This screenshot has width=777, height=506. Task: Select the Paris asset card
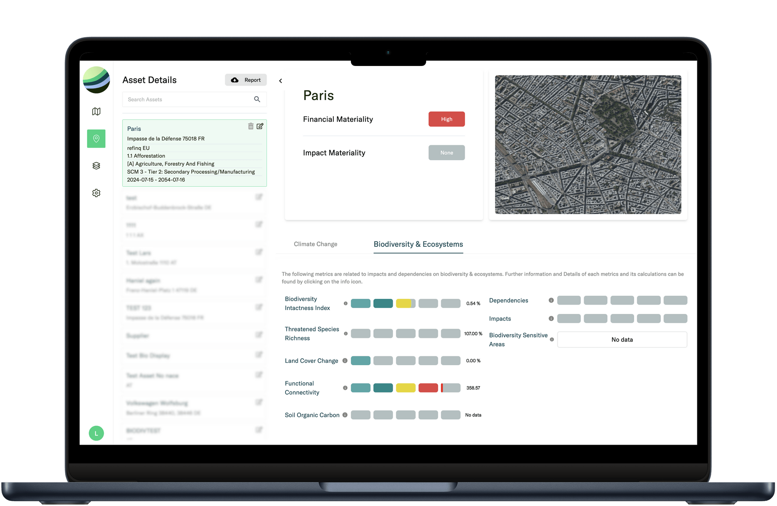pyautogui.click(x=194, y=153)
